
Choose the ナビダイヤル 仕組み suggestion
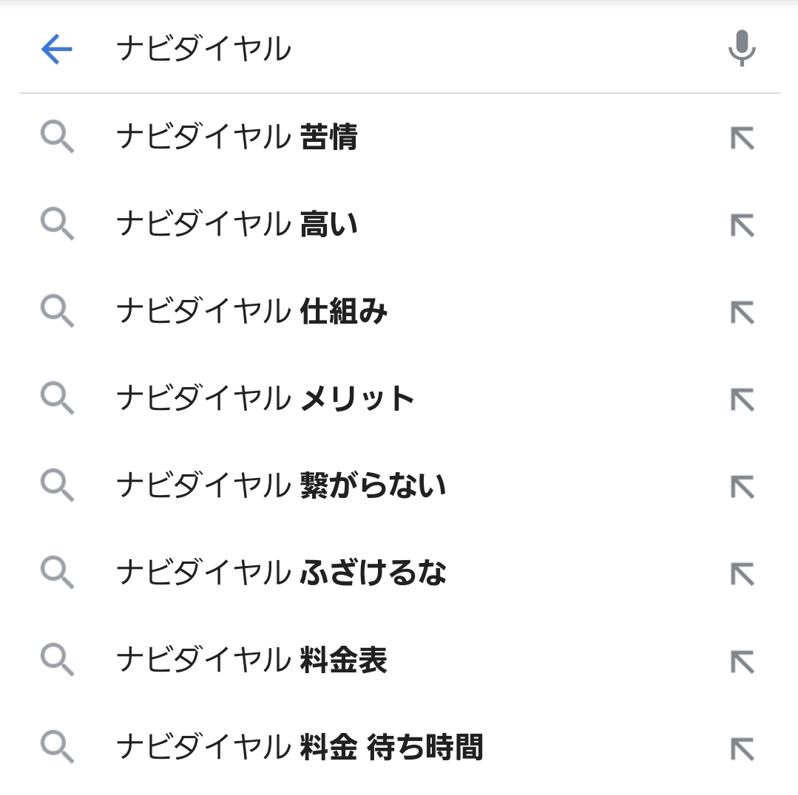[x=251, y=311]
